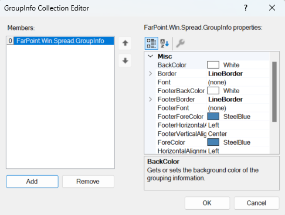Select the FooterHorizontalAlignment property name
285x215 pixels.
click(182, 125)
